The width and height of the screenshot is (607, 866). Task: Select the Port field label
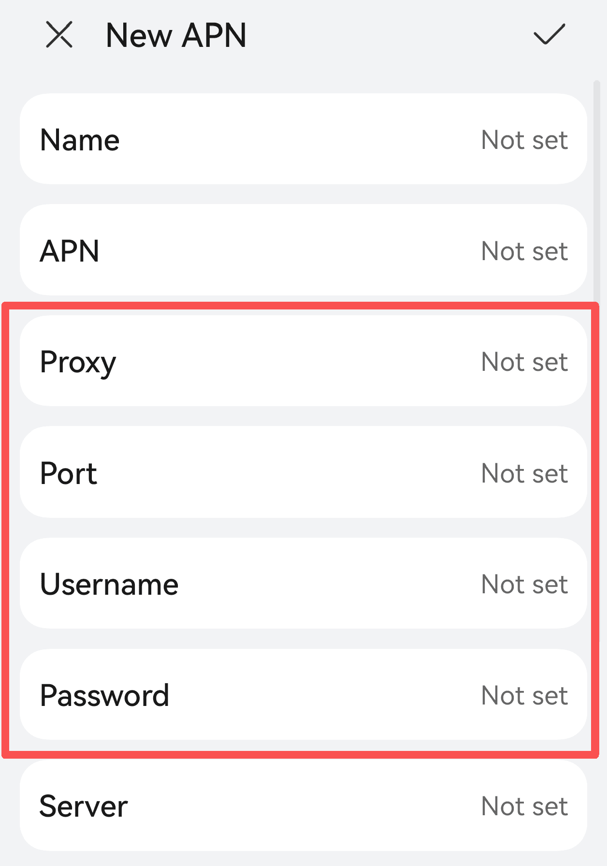pyautogui.click(x=69, y=473)
